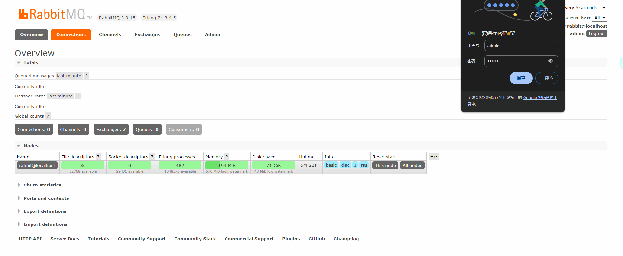Click the Erlang 24.3.4.5 version label
This screenshot has width=623, height=256.
pyautogui.click(x=159, y=18)
